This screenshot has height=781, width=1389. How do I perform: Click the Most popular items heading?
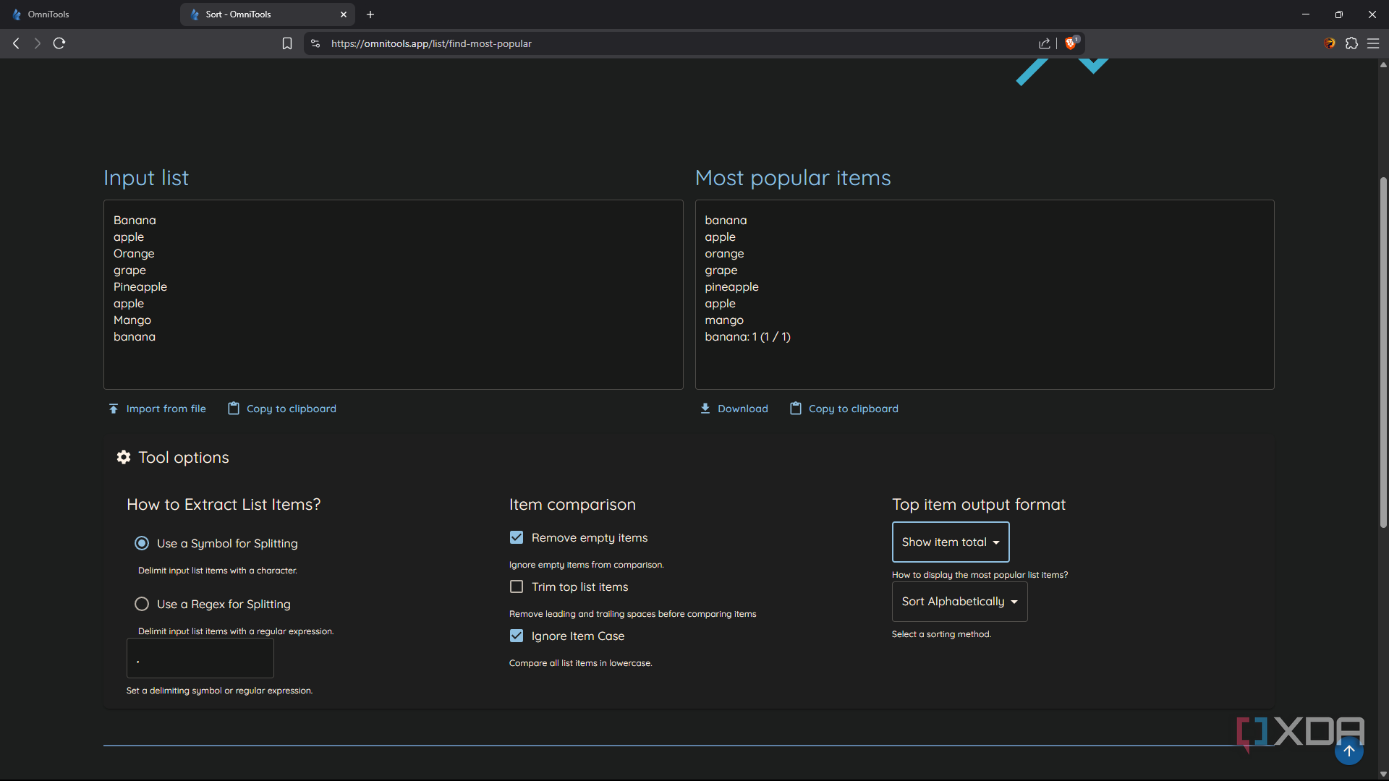[793, 178]
